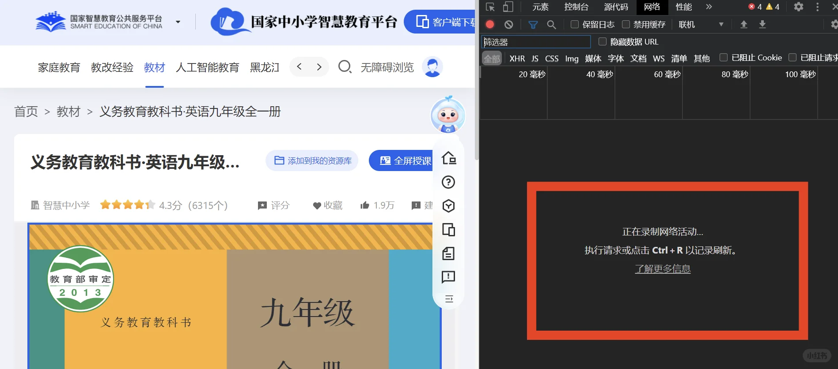Switch to the 性能 DevTools tab
This screenshot has height=369, width=838.
684,7
